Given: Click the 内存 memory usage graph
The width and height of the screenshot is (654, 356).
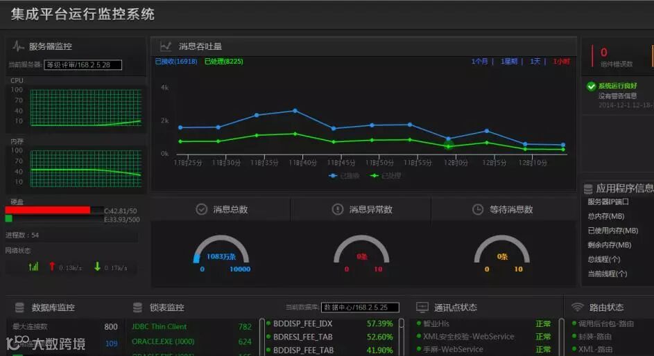Looking at the screenshot, I should 86,168.
